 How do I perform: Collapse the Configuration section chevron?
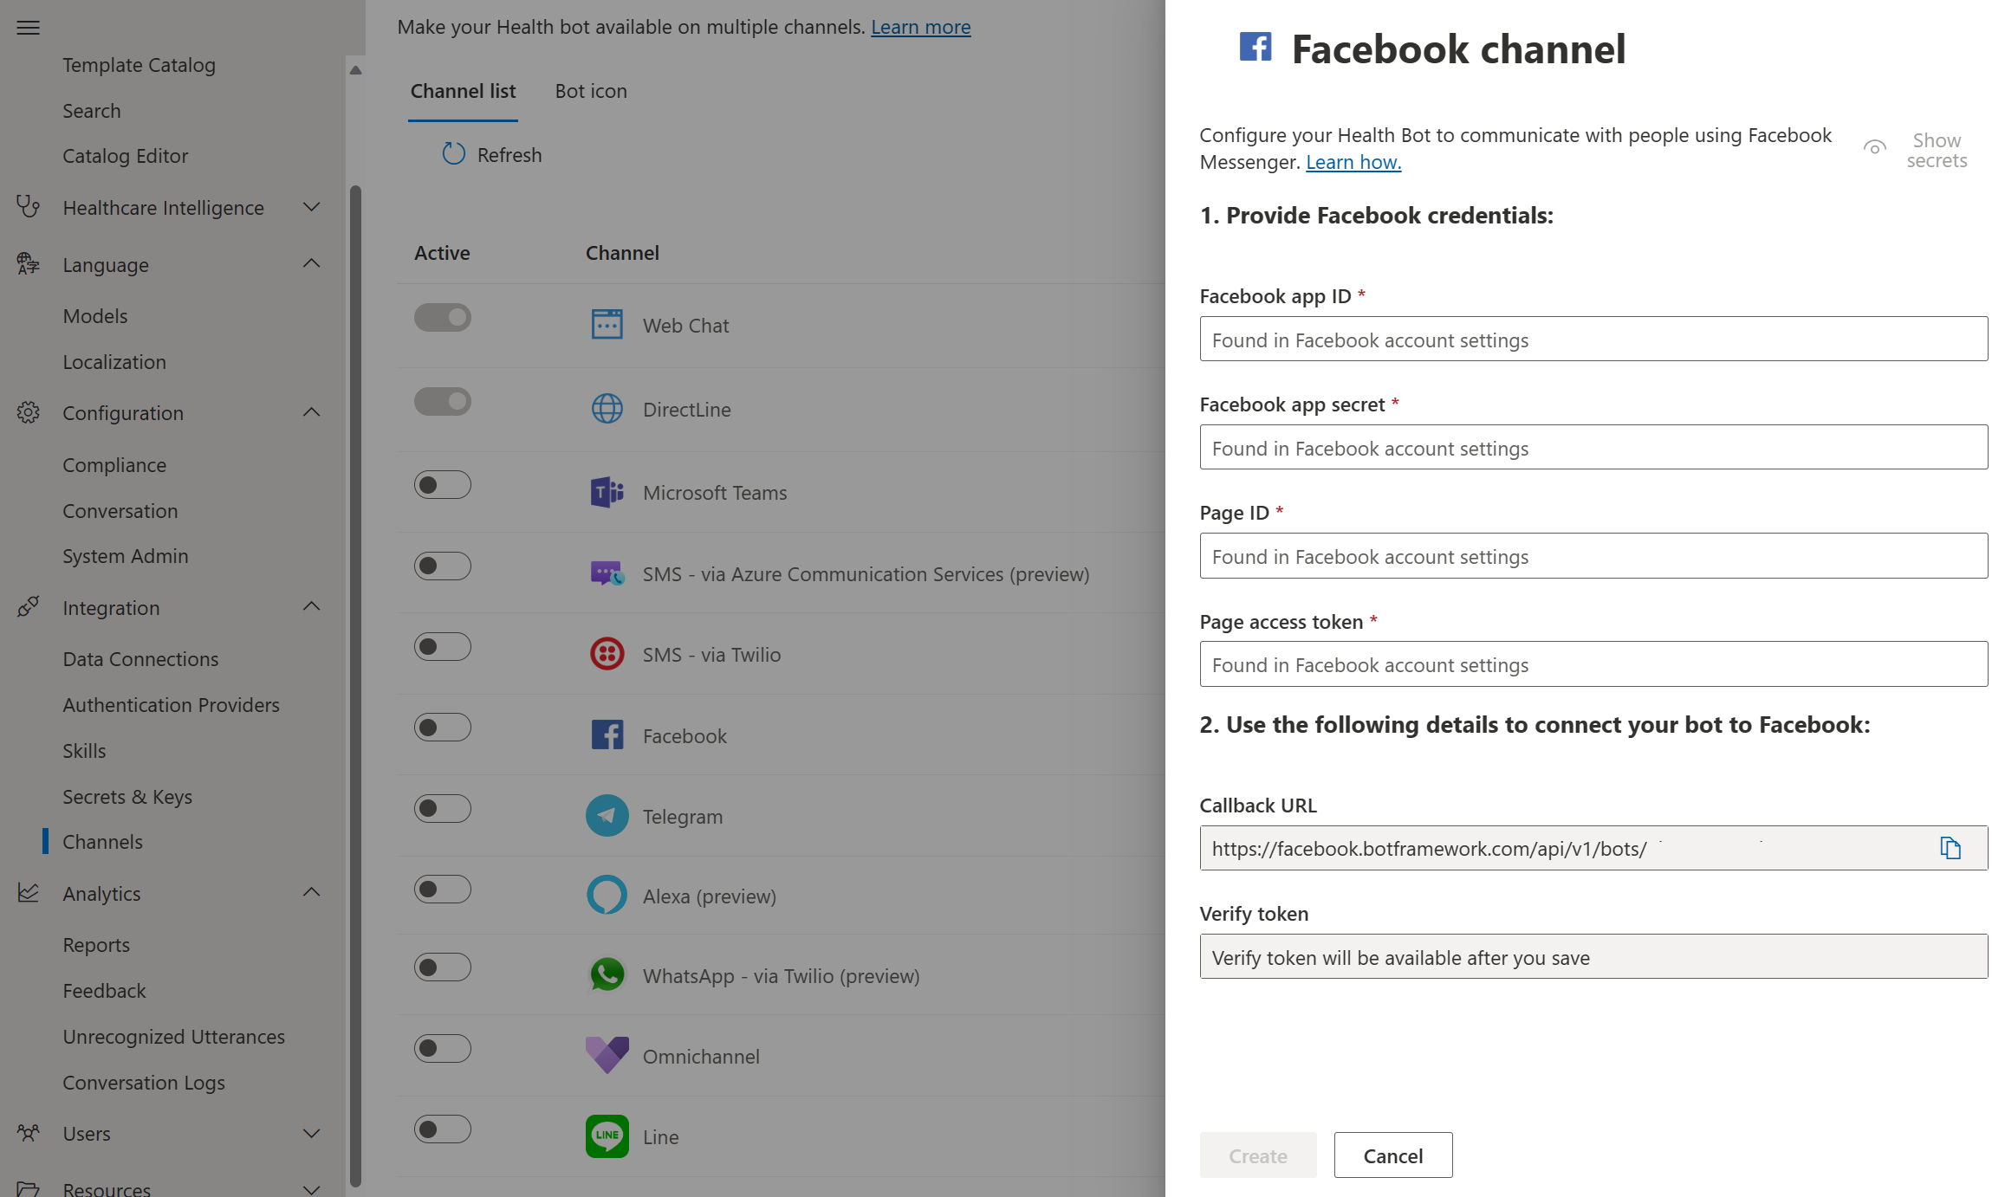click(x=312, y=412)
